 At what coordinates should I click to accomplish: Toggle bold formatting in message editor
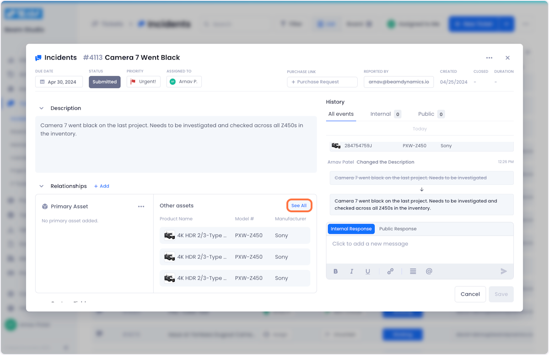tap(336, 271)
